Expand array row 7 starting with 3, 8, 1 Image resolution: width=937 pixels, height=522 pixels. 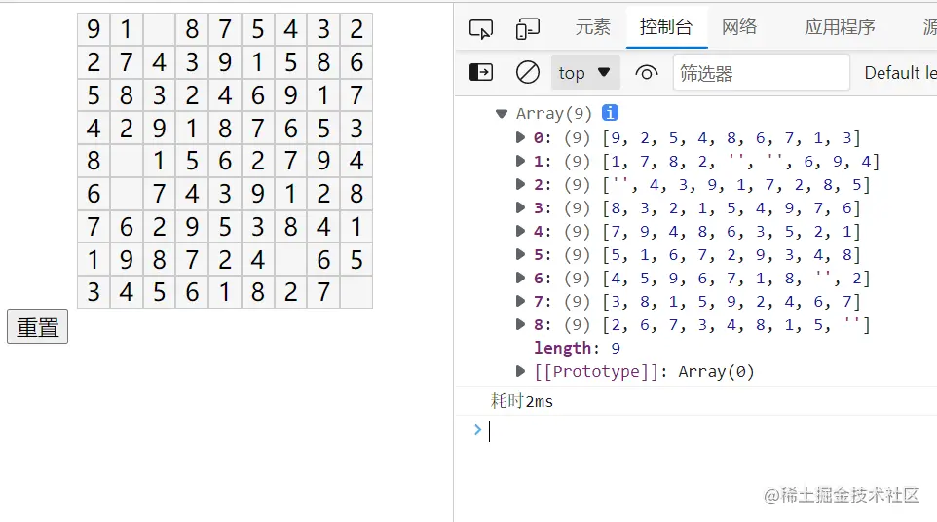click(x=520, y=300)
